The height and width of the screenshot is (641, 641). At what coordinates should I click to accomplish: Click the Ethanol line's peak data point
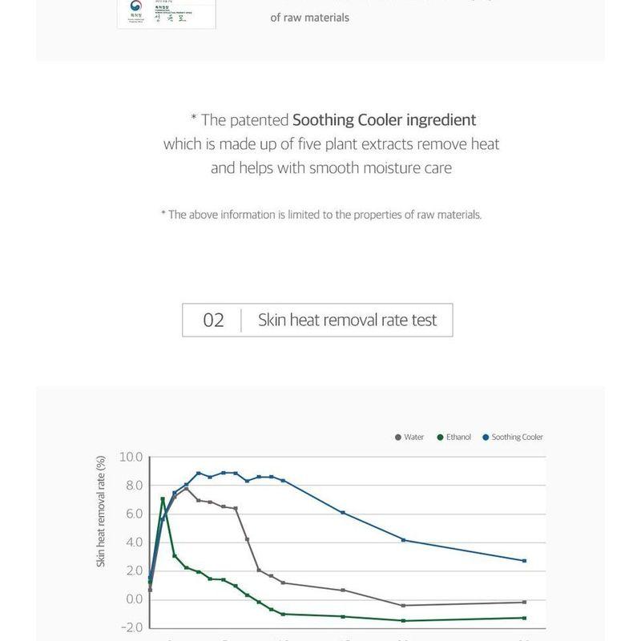click(163, 498)
